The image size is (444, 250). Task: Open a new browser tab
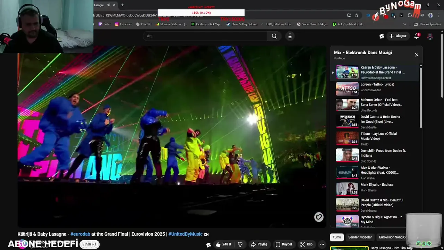coord(122,5)
